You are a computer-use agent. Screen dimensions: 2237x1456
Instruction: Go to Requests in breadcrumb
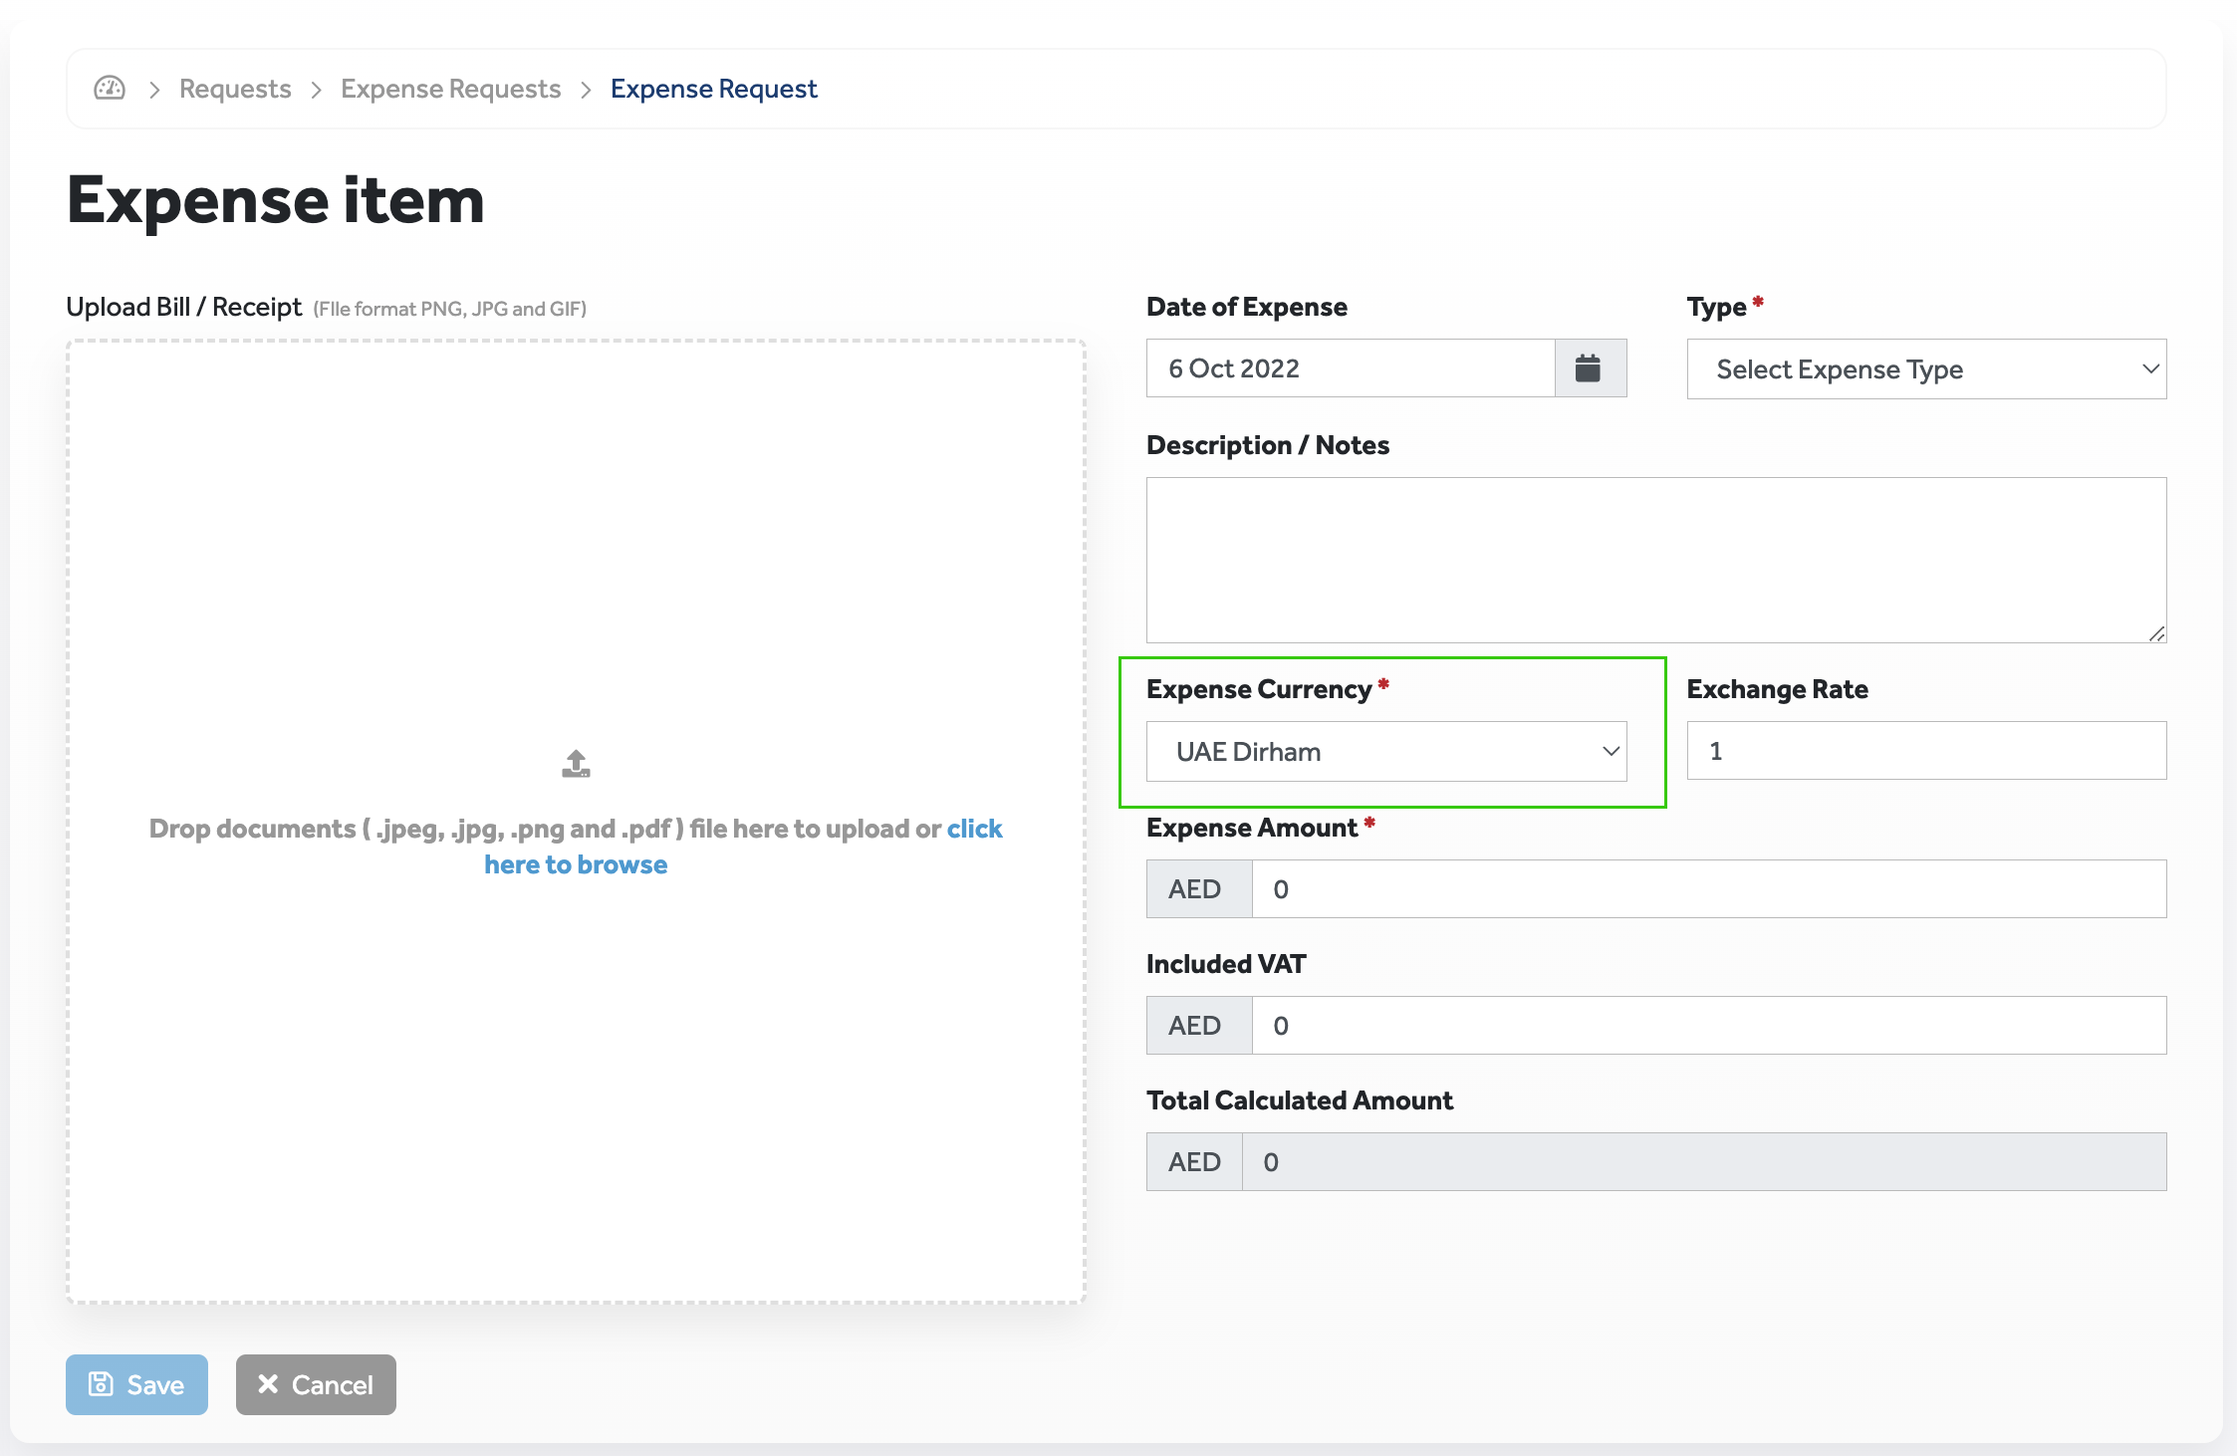(235, 89)
